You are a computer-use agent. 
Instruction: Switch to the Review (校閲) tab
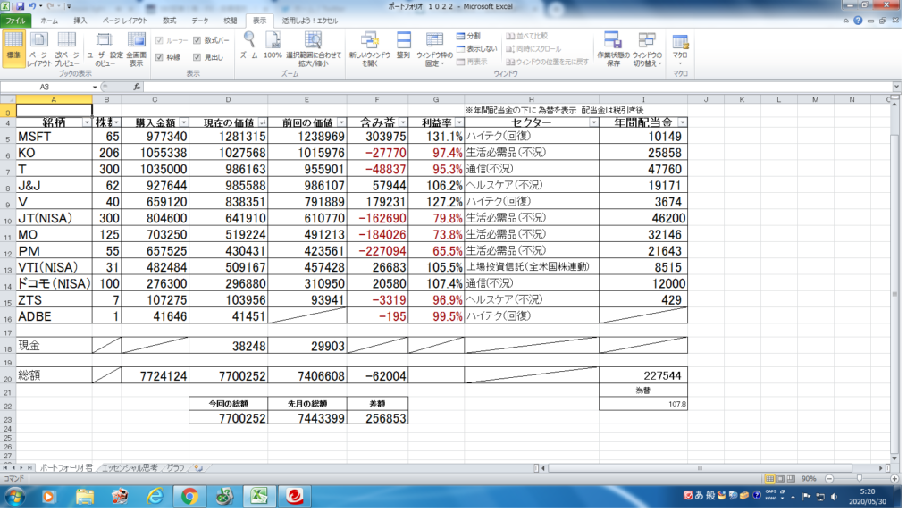point(231,21)
